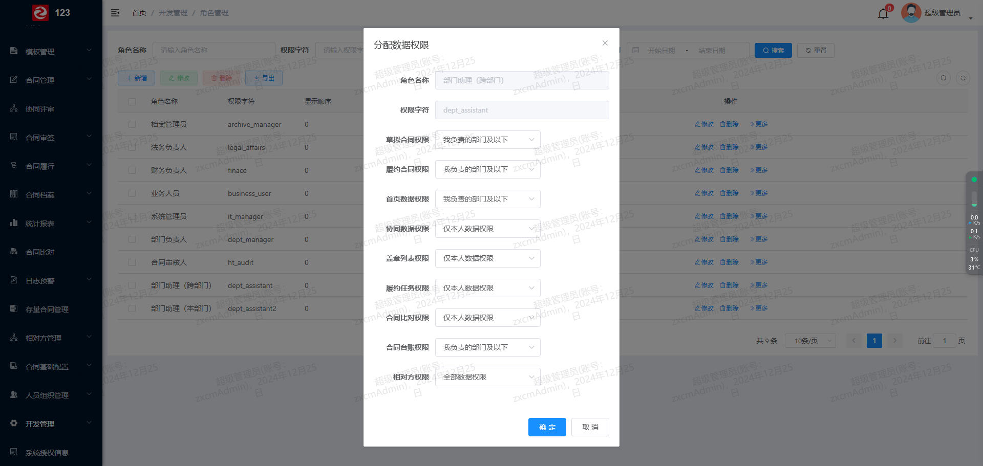Toggle the select-all checkbox in table header
This screenshot has width=983, height=466.
pyautogui.click(x=132, y=102)
